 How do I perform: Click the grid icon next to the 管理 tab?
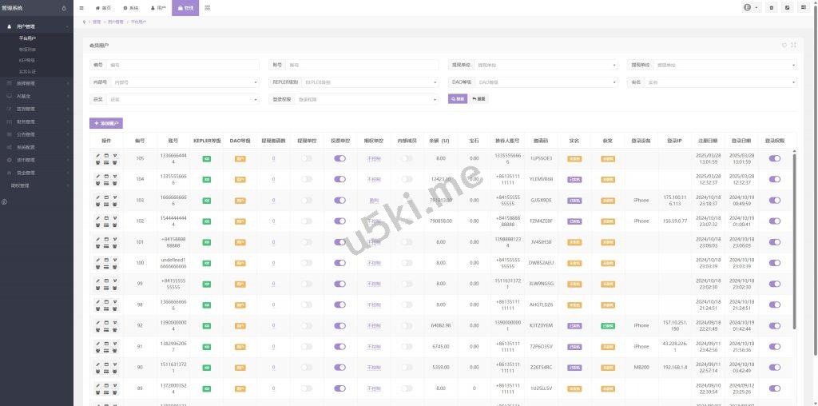pos(208,7)
